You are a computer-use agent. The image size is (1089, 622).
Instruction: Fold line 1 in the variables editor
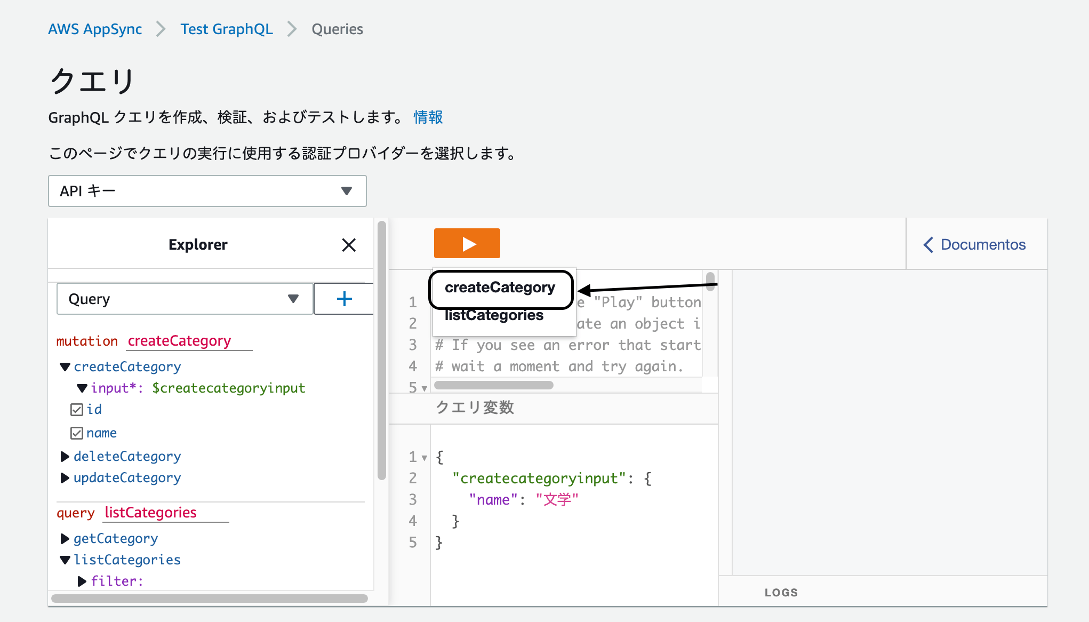425,458
